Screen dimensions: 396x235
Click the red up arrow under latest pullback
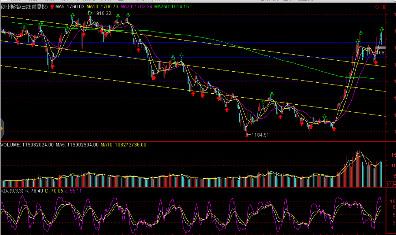pyautogui.click(x=376, y=62)
